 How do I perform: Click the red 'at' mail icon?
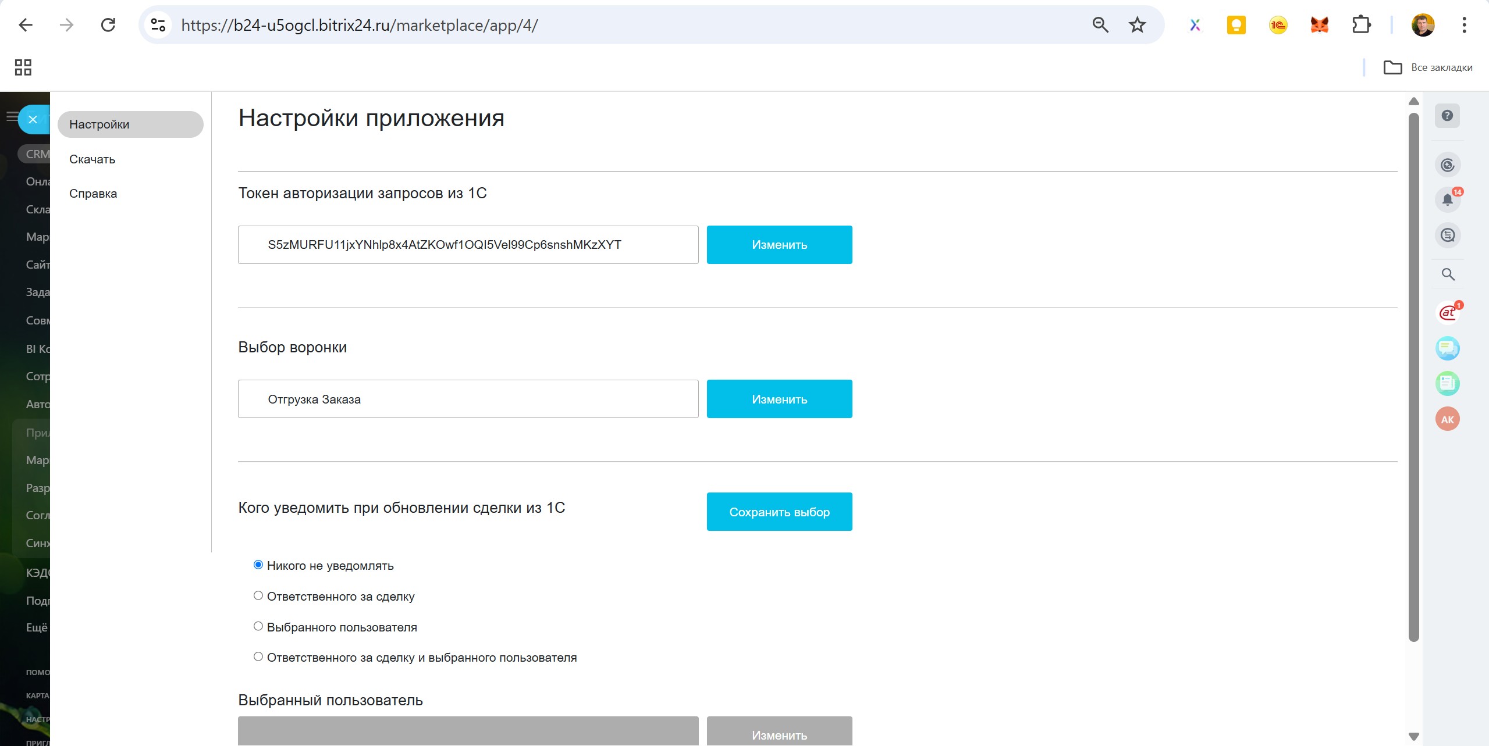(x=1447, y=313)
